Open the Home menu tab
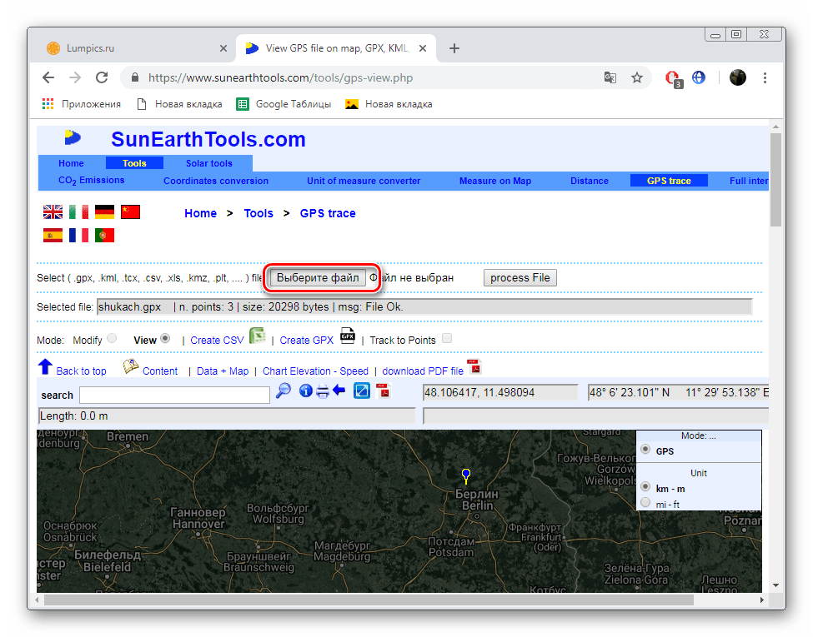 tap(71, 163)
